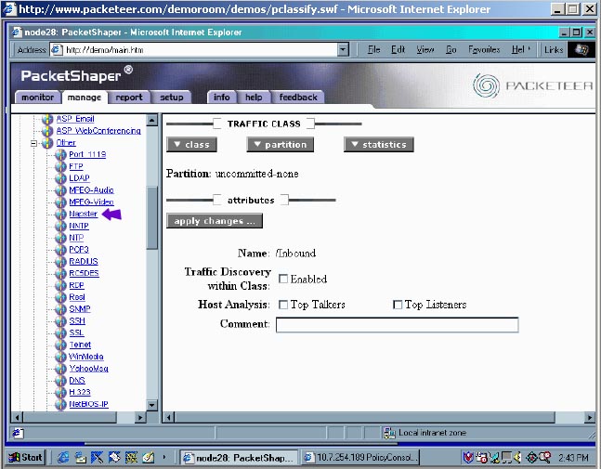Open the Favorites menu
The image size is (601, 469).
[x=484, y=50]
